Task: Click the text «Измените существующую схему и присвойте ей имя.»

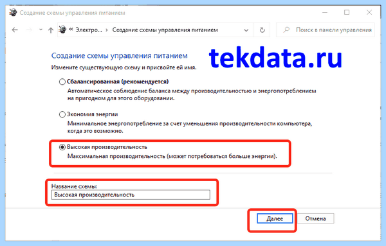Action: tap(124, 67)
